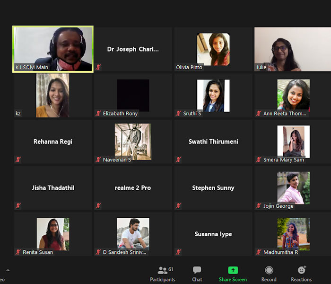
Task: Select Naveenan S profile photo
Action: tap(133, 142)
